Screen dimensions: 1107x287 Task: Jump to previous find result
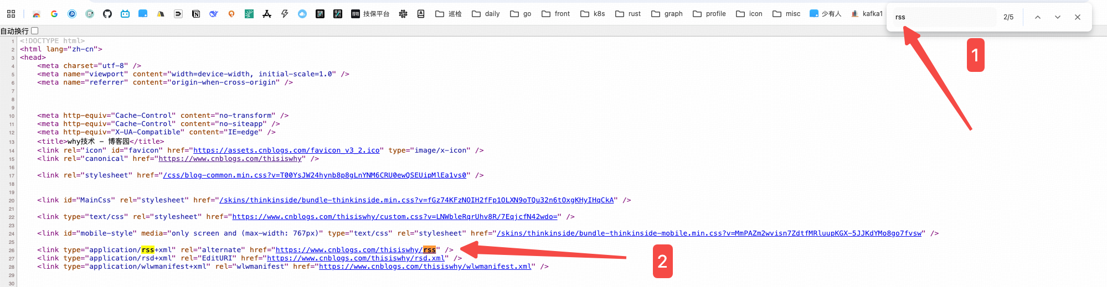[x=1038, y=17]
